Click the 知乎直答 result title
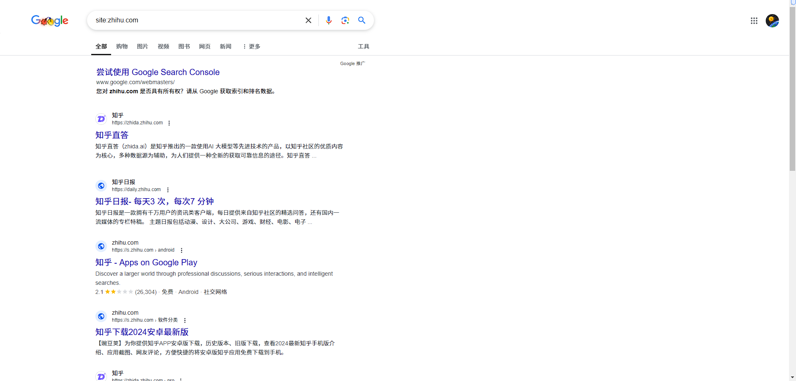The height and width of the screenshot is (381, 796). pos(112,135)
